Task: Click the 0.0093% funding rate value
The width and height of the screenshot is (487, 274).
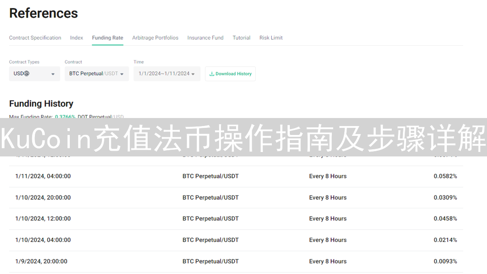Action: pyautogui.click(x=445, y=261)
